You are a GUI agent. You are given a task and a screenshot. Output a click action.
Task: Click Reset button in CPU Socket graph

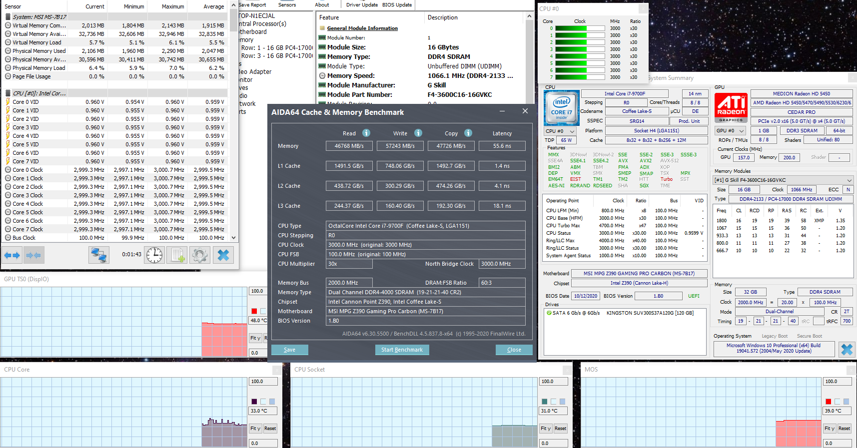561,429
